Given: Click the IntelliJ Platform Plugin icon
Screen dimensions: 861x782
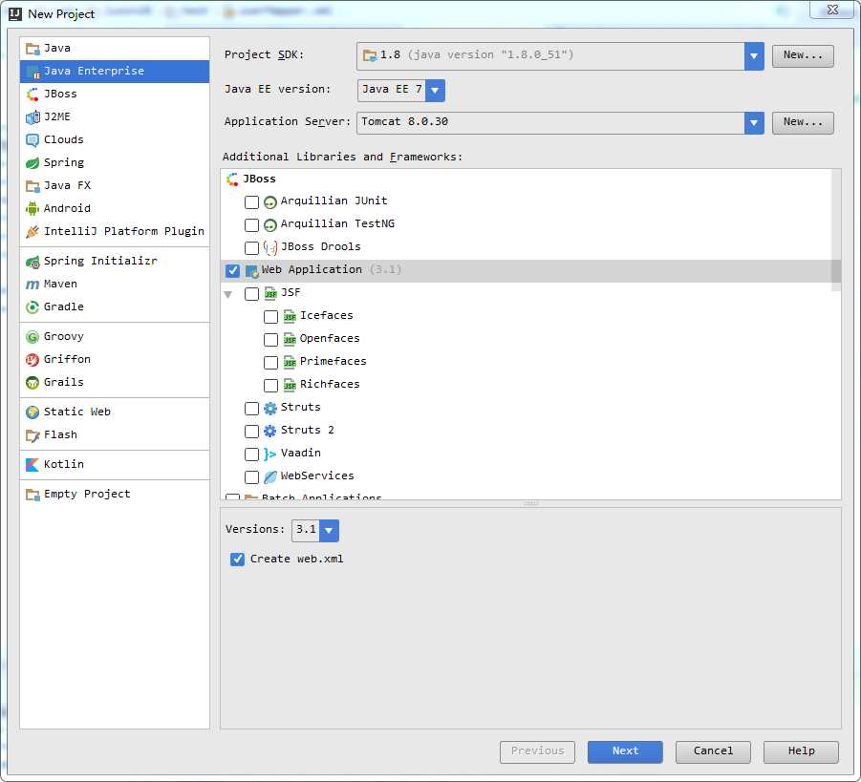Looking at the screenshot, I should (32, 232).
